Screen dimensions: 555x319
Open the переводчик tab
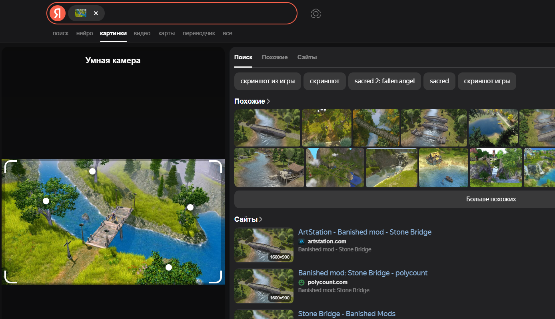coord(199,33)
